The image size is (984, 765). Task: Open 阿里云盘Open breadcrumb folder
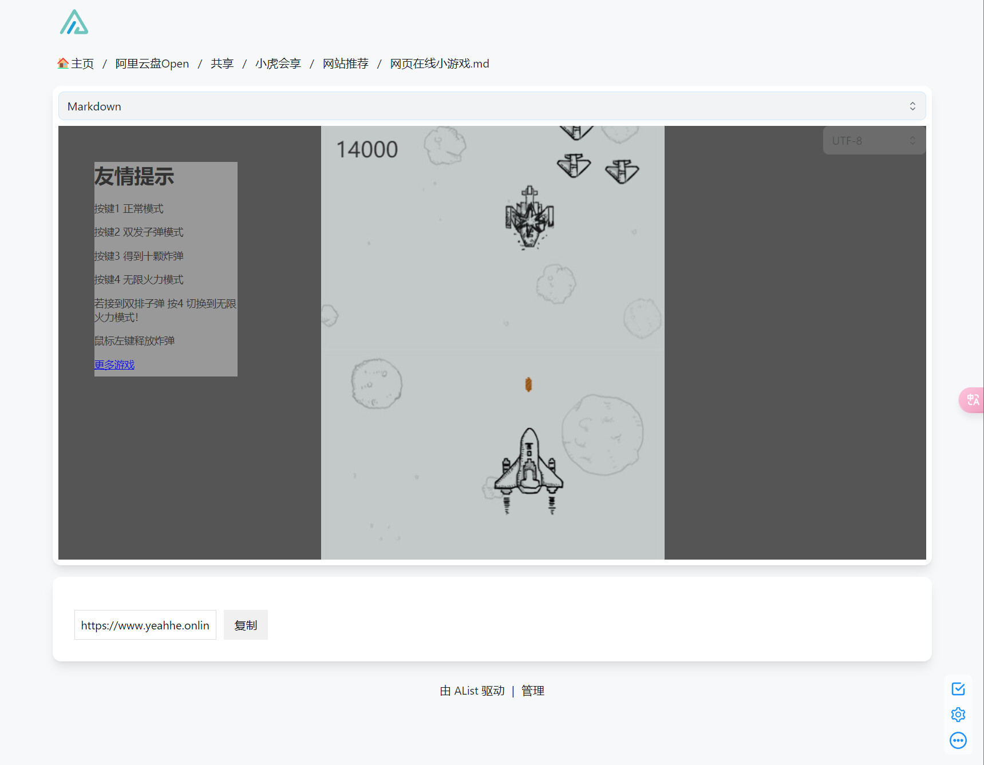tap(152, 64)
